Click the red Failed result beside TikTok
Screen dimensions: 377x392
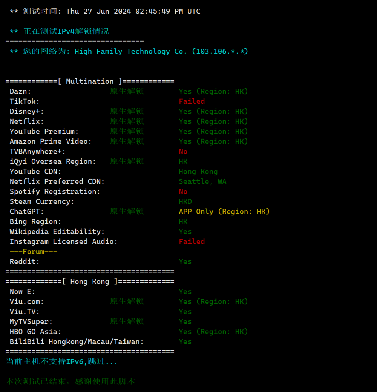click(x=192, y=101)
